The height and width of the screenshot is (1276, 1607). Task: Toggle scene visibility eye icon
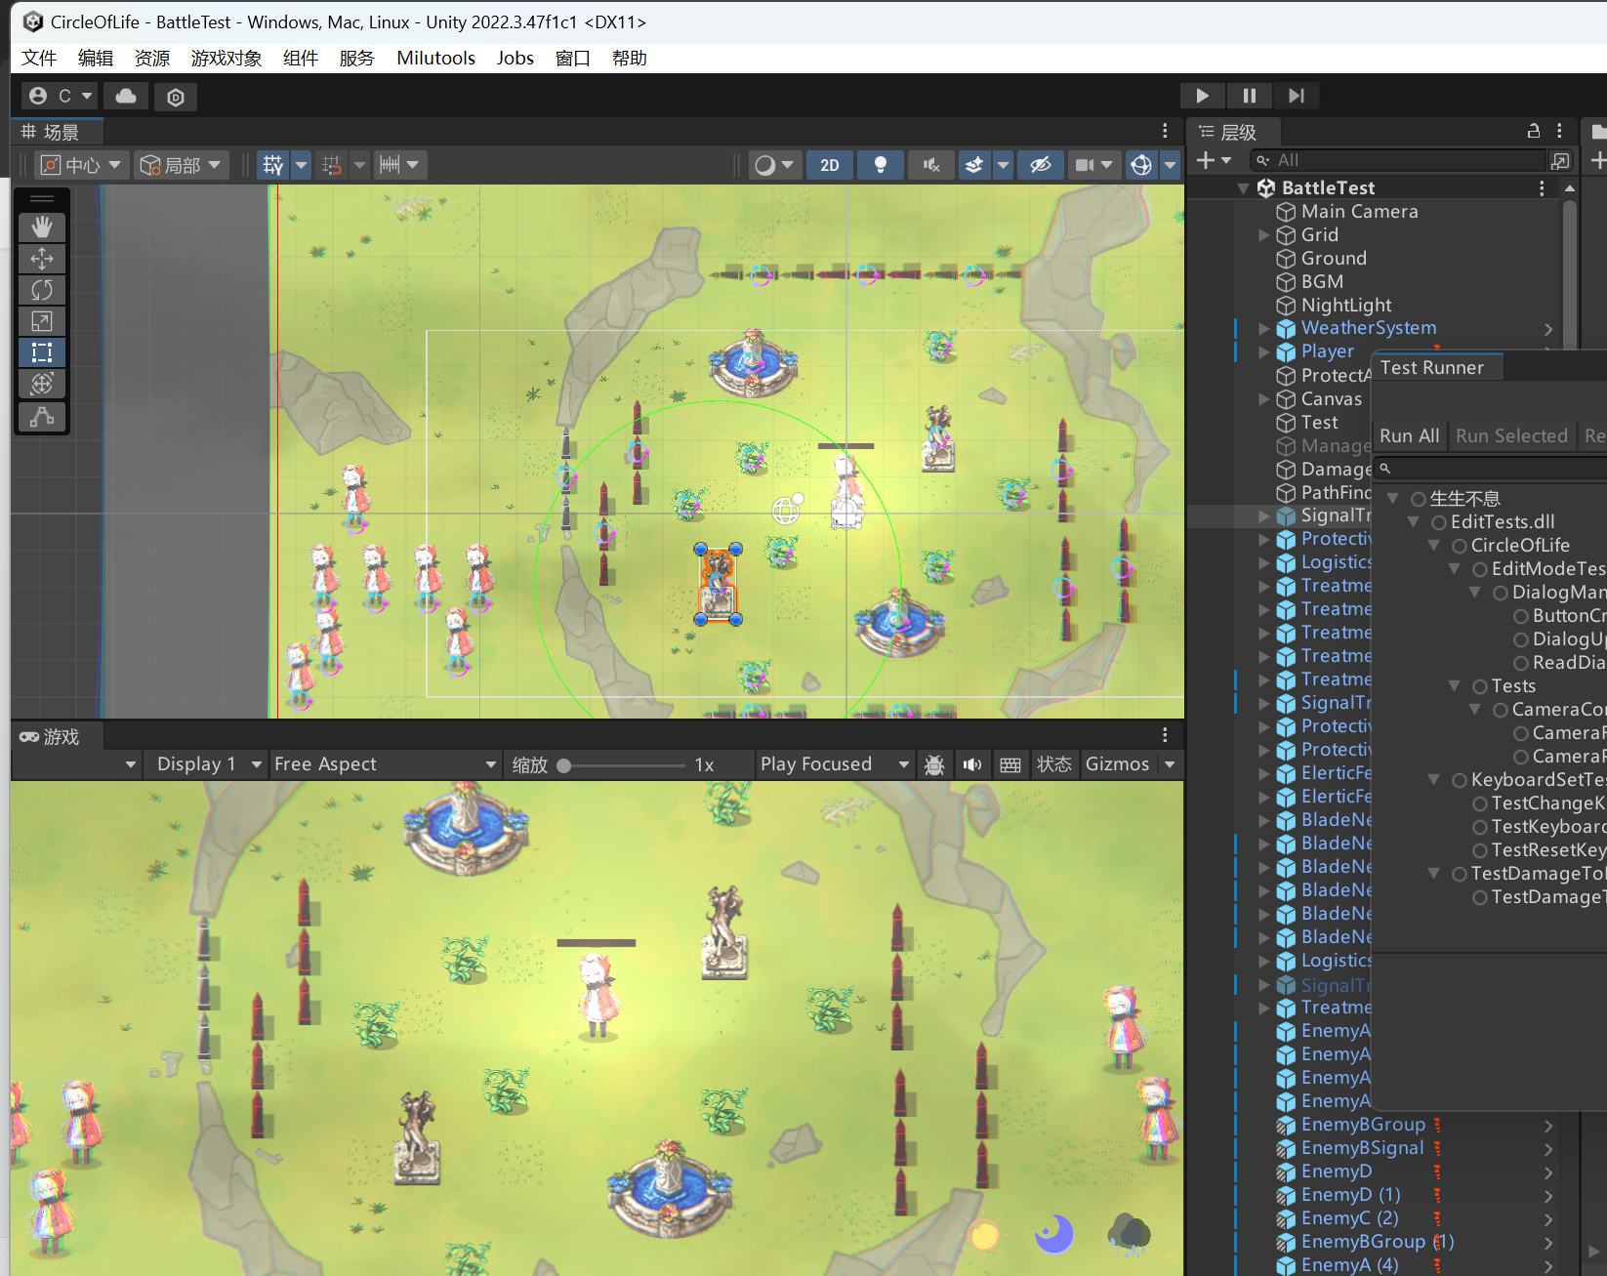(x=1040, y=165)
